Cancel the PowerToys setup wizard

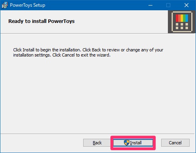point(175,143)
